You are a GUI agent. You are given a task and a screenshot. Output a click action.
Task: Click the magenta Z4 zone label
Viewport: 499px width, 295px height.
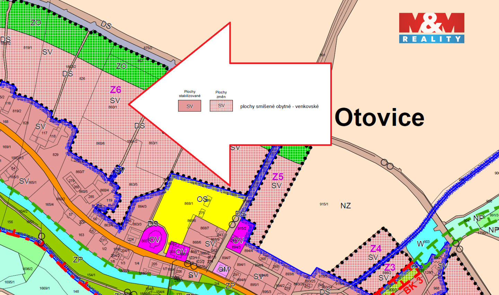coord(375,249)
